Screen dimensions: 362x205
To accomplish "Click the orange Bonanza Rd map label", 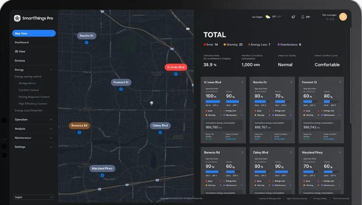I will pyautogui.click(x=79, y=126).
